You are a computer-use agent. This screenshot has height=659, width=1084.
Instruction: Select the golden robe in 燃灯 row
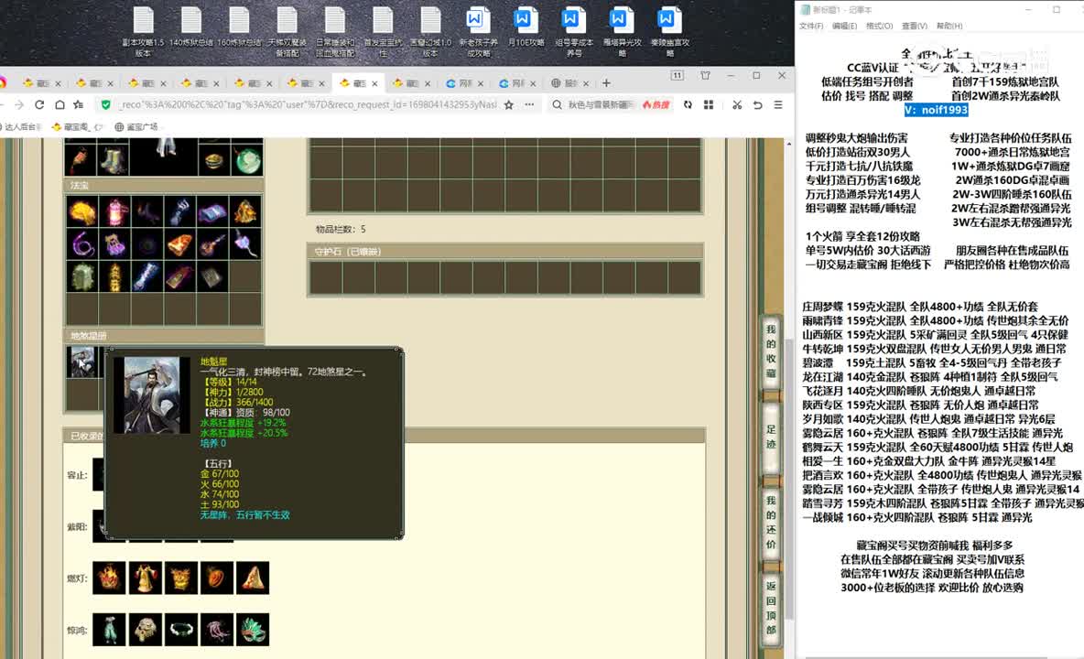tap(146, 578)
